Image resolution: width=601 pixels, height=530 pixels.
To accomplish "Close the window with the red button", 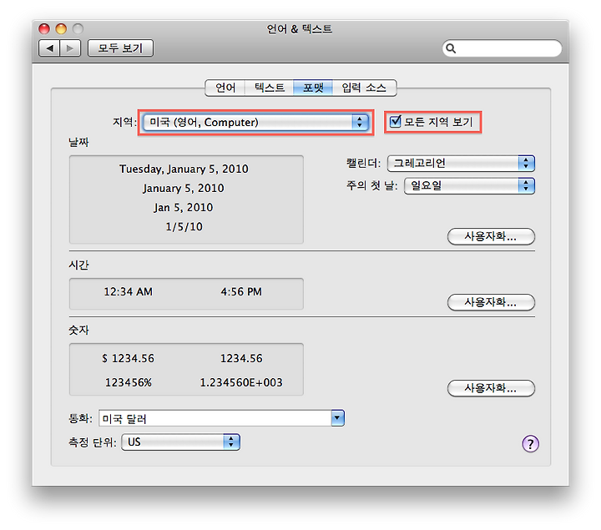I will point(44,28).
